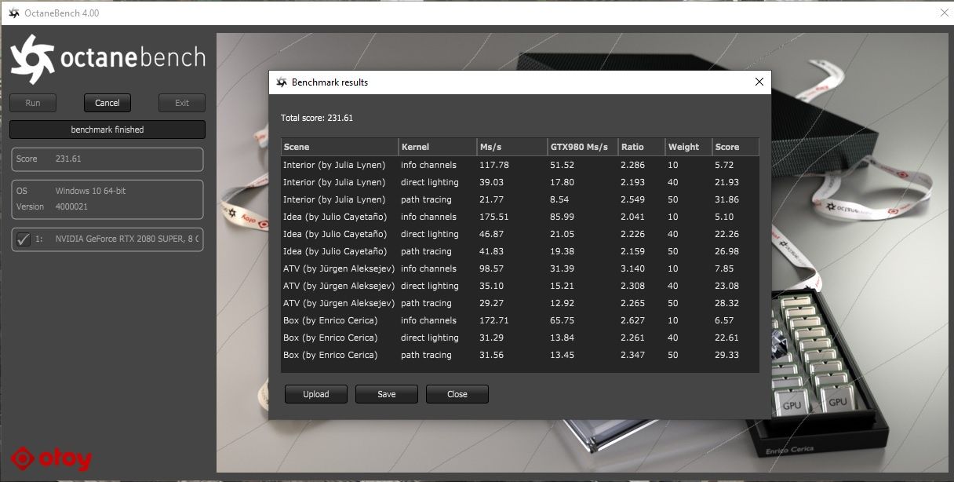Select the Interior info channels row
The width and height of the screenshot is (954, 482).
(x=520, y=165)
